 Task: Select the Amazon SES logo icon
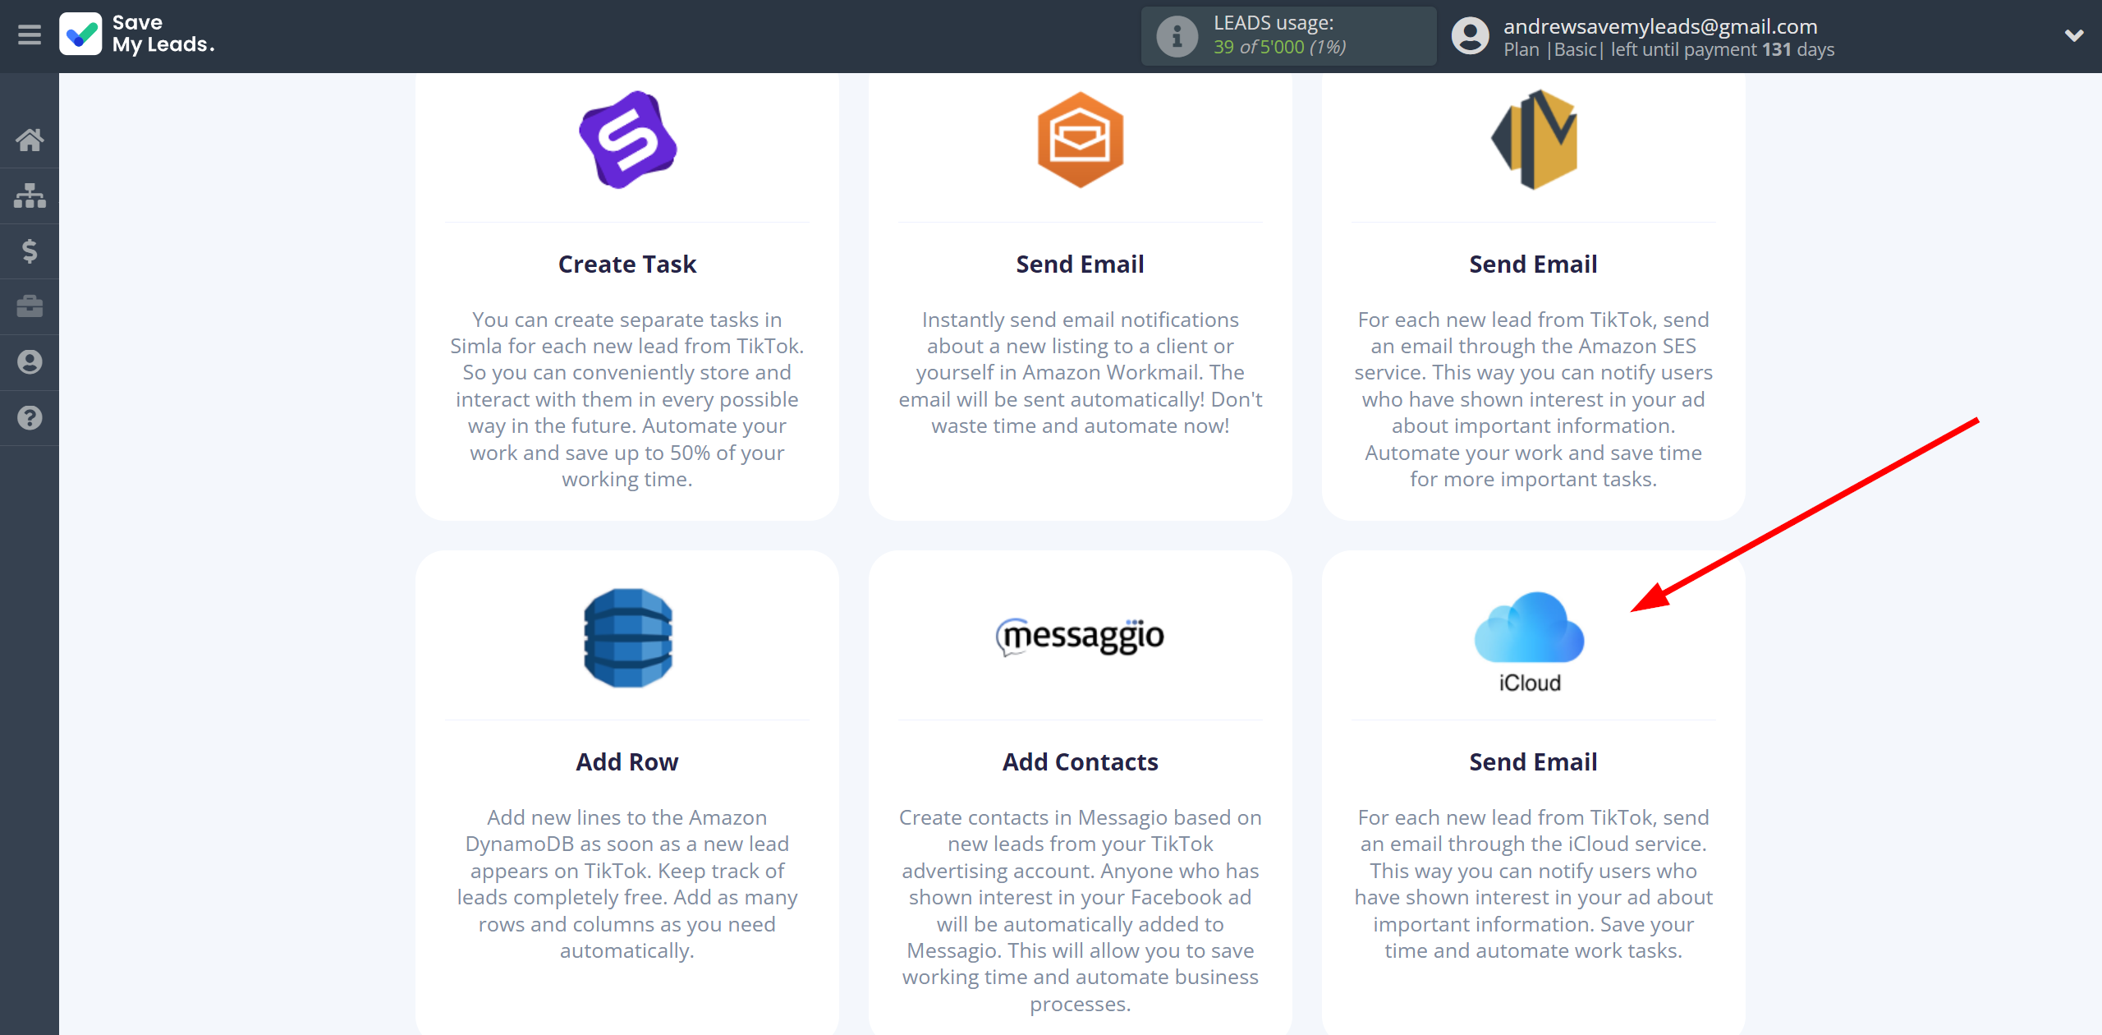(x=1534, y=140)
